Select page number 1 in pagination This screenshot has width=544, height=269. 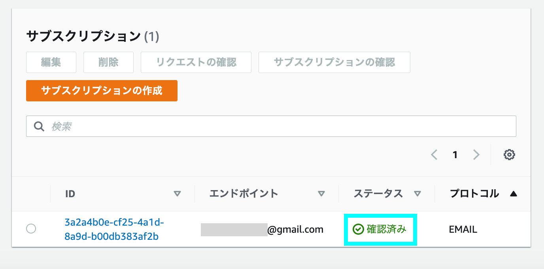[x=455, y=155]
